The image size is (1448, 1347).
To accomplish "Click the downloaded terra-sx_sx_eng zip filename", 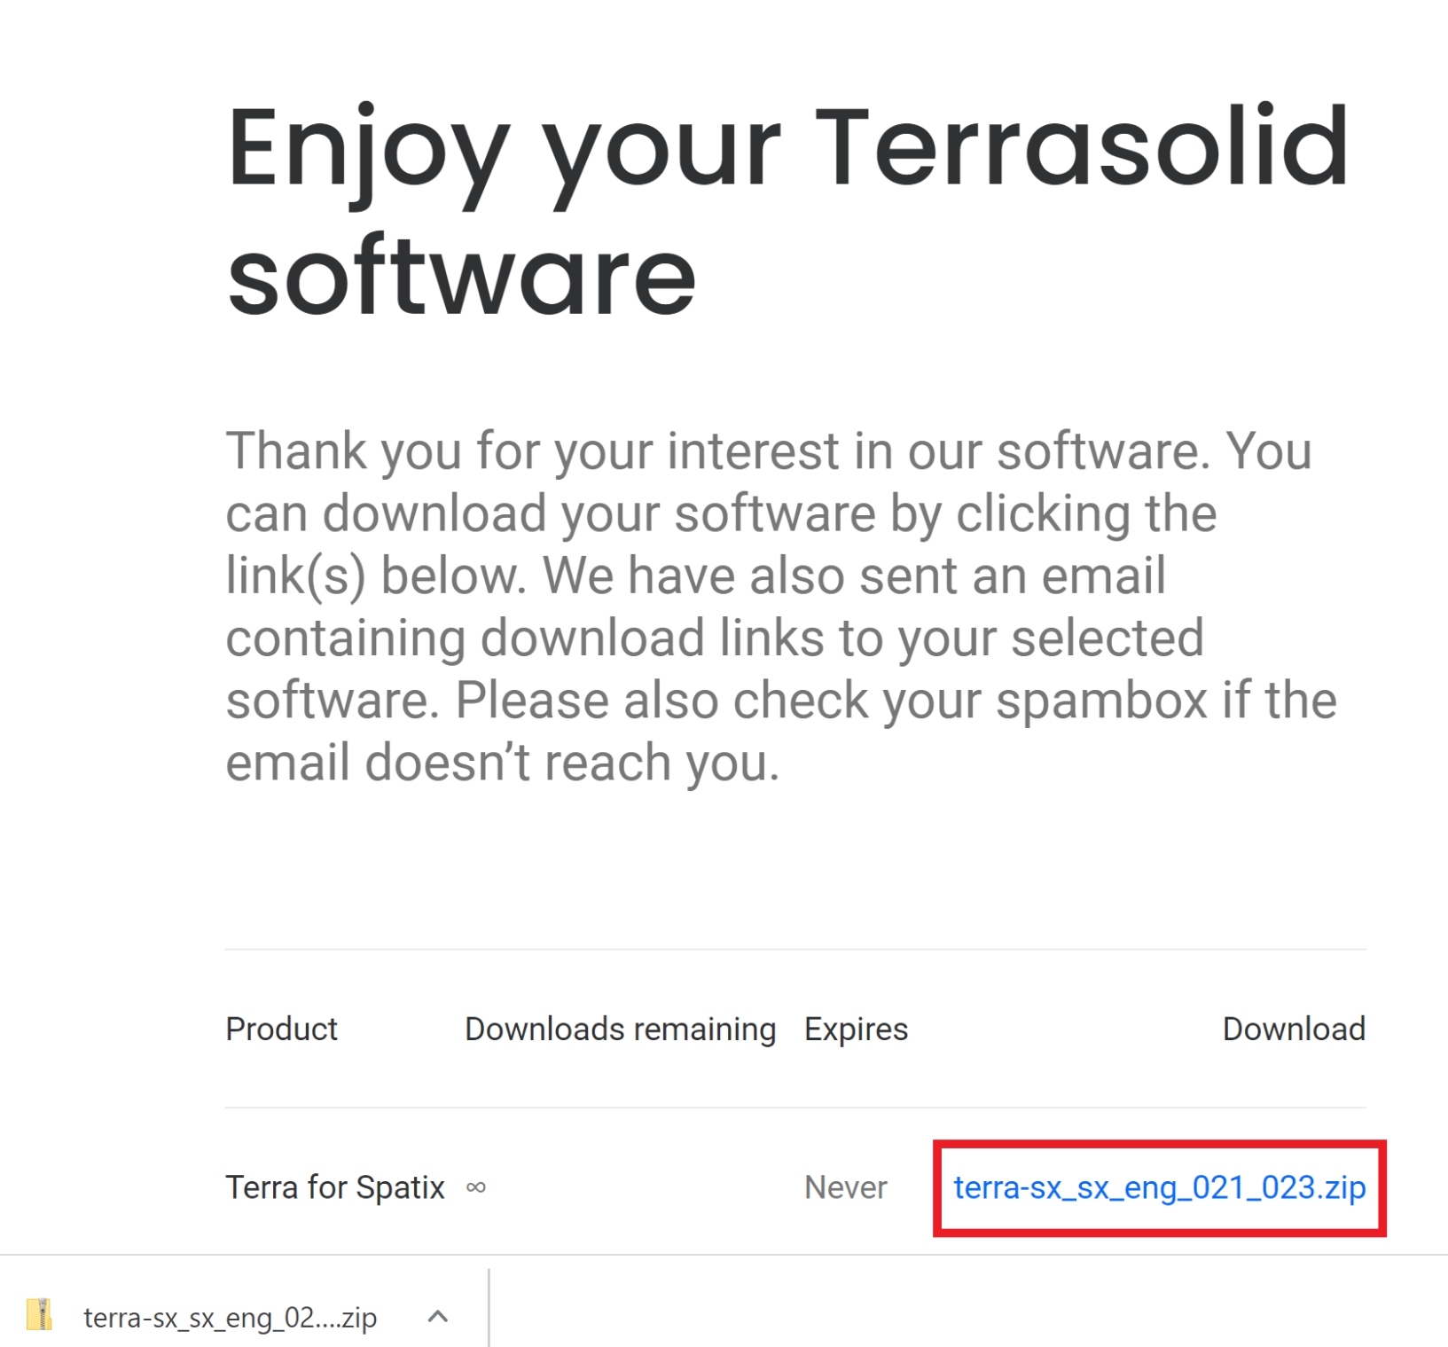I will click(x=230, y=1318).
